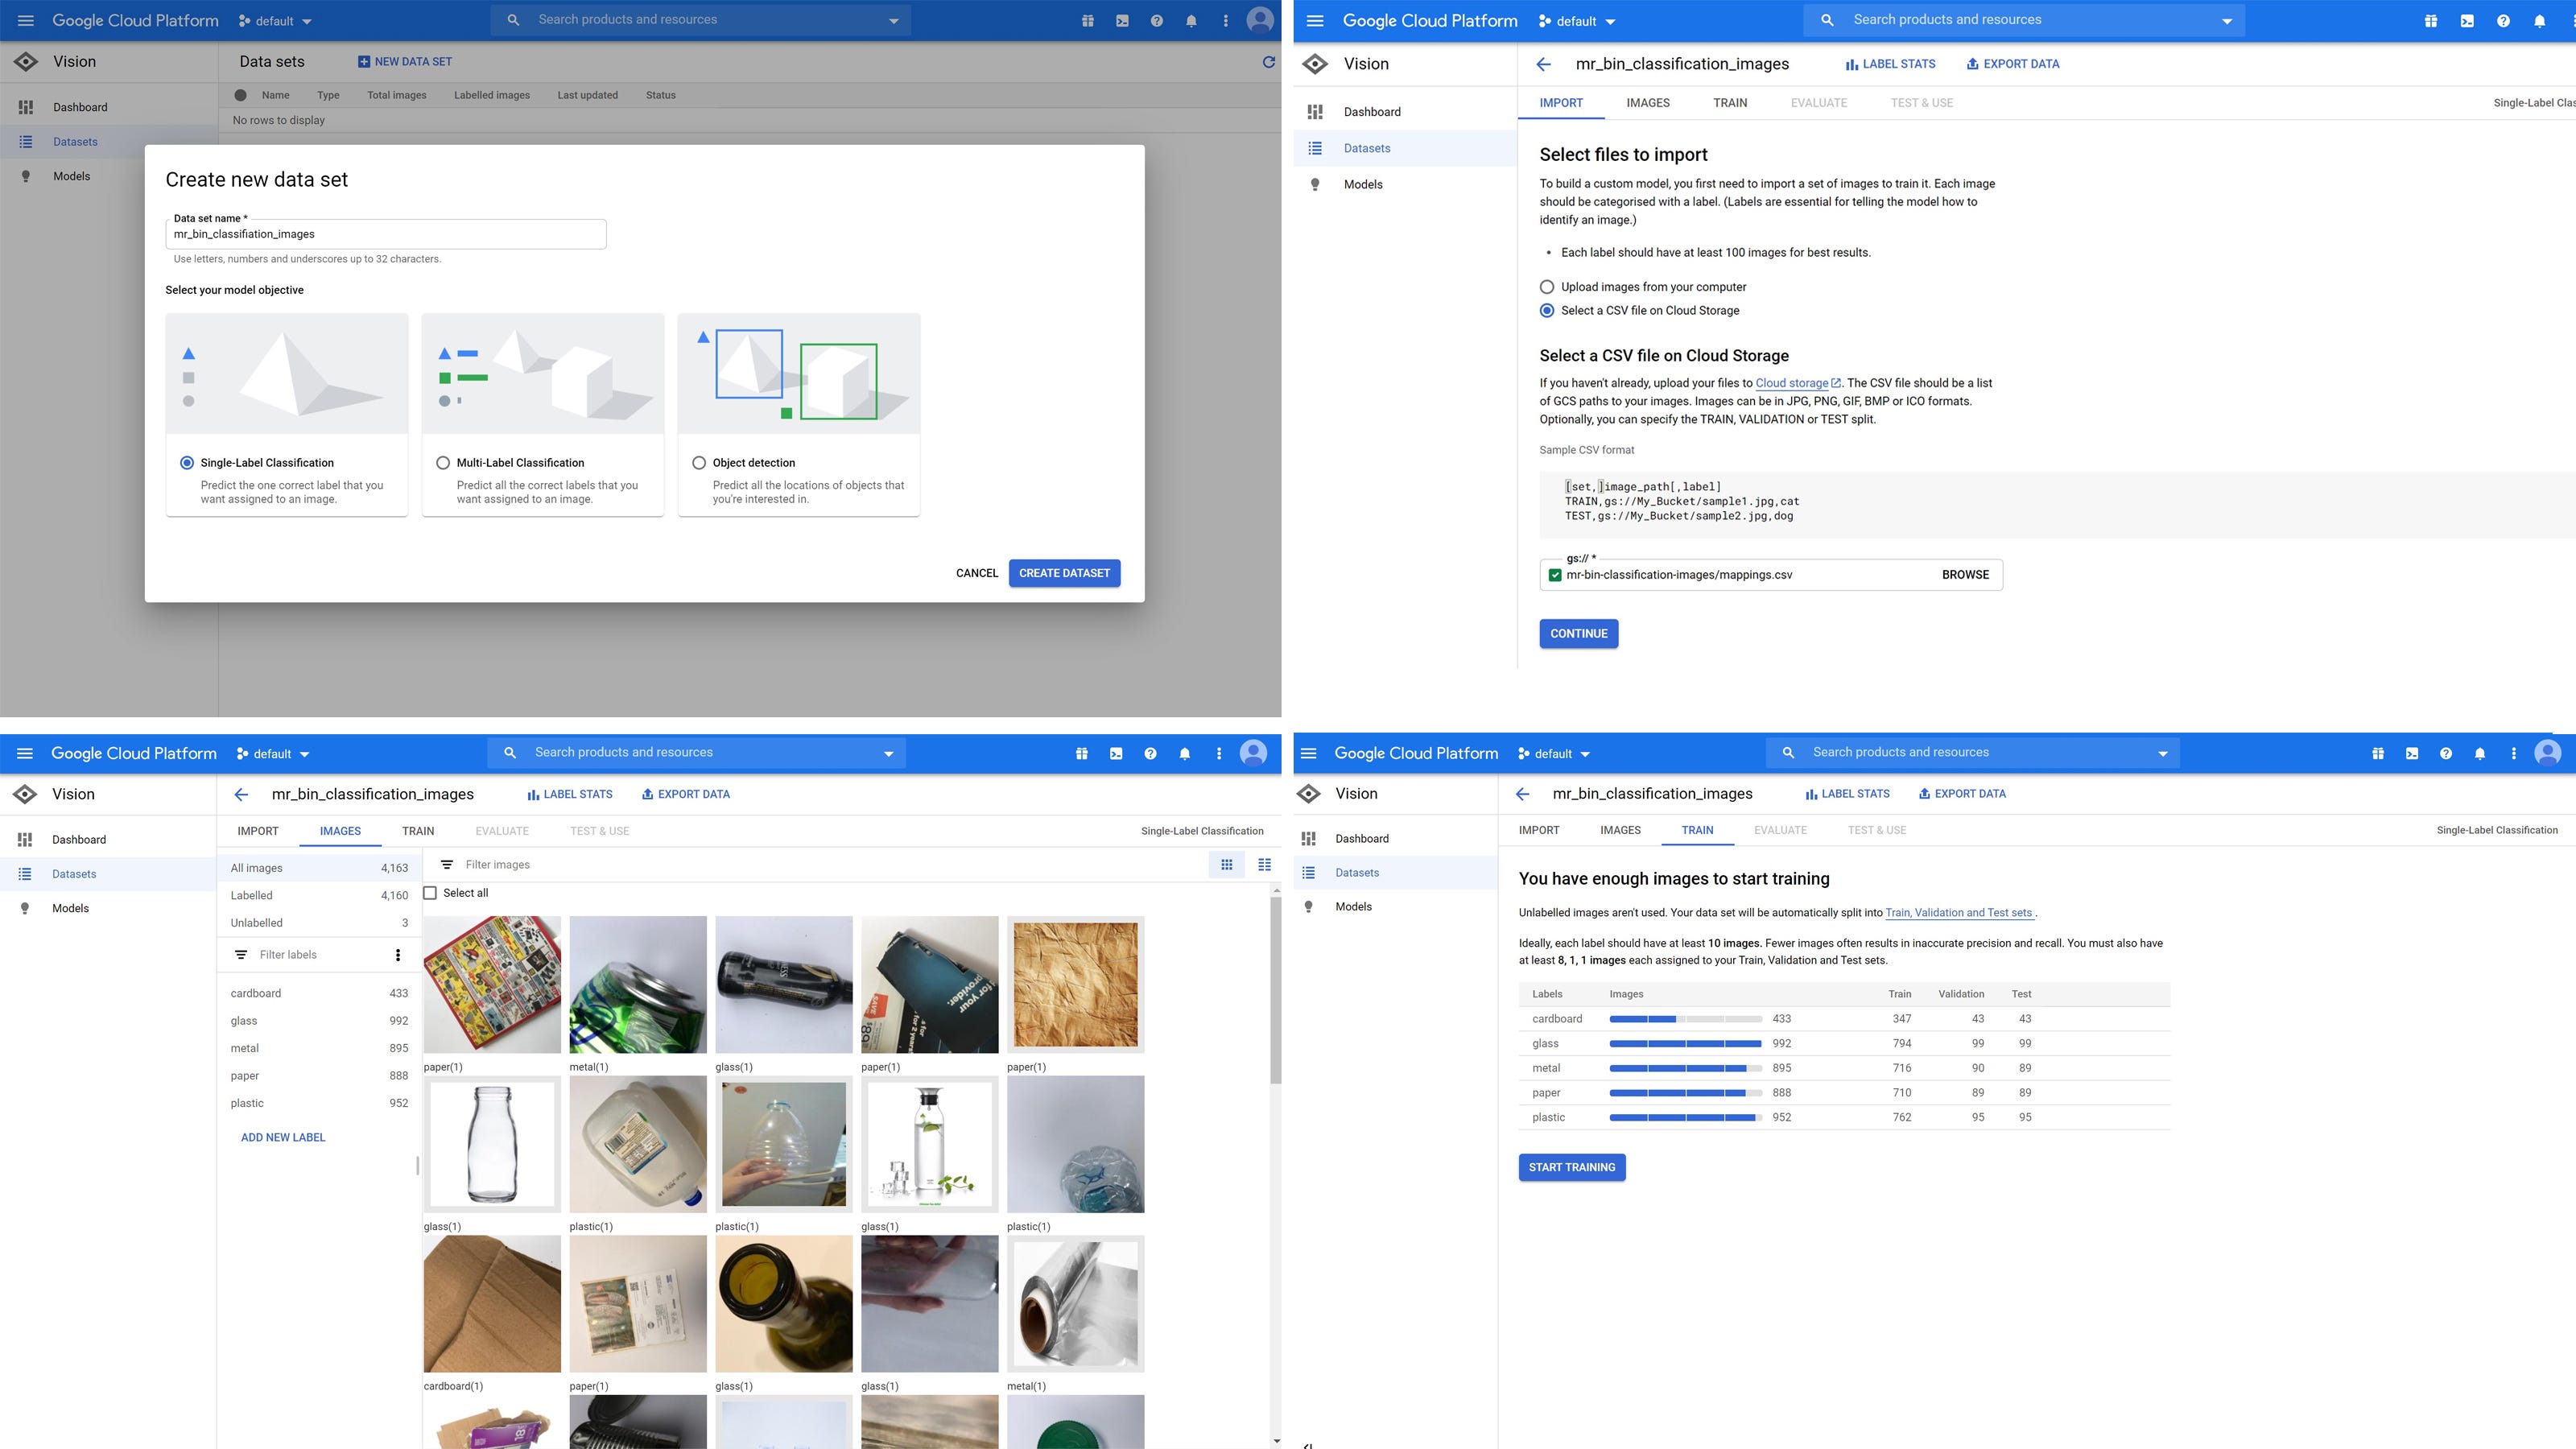Choose Upload images from your computer

tap(1547, 287)
